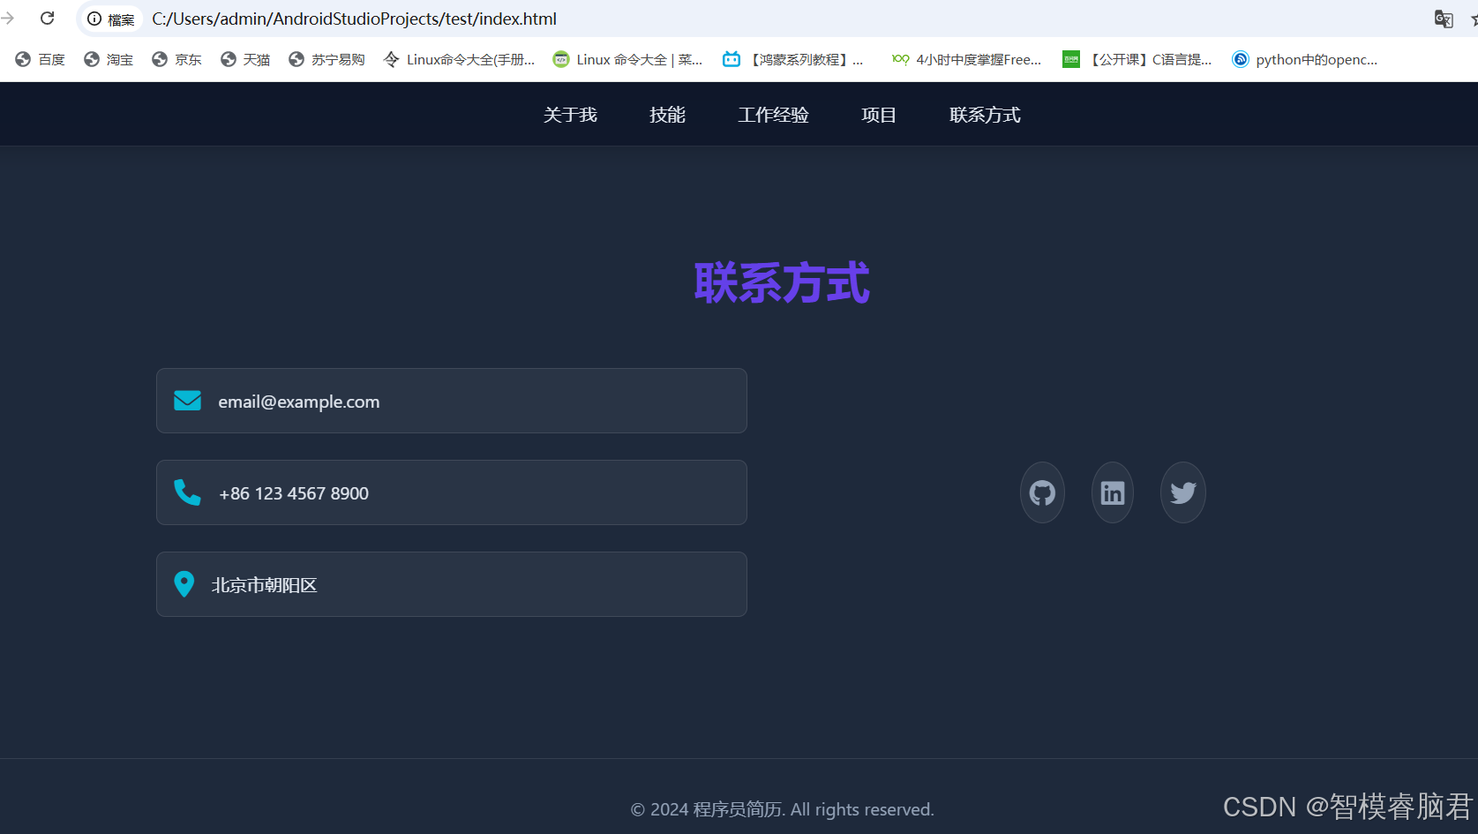Go to 项目 nav section
Image resolution: width=1478 pixels, height=834 pixels.
pos(879,115)
